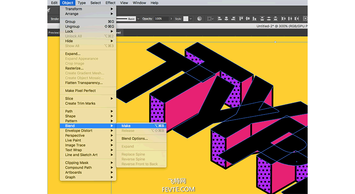The width and height of the screenshot is (355, 194).
Task: Click the white Style color swatch
Action: point(186,19)
